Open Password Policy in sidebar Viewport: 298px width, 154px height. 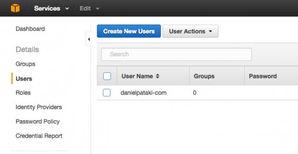[x=37, y=122]
